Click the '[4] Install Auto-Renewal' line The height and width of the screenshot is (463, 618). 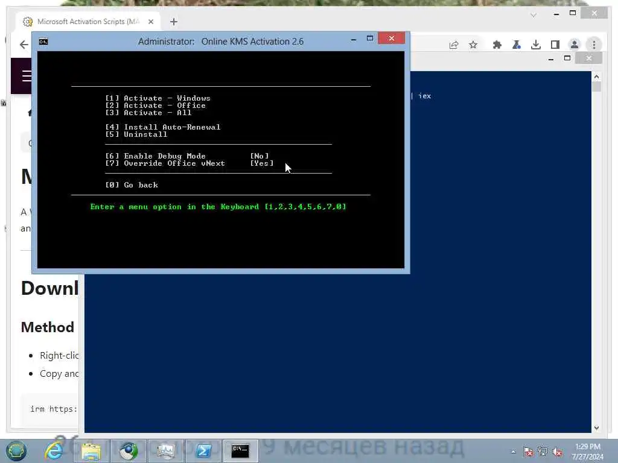(163, 127)
